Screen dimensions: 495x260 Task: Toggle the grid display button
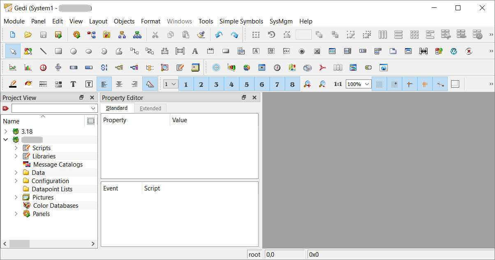[379, 84]
